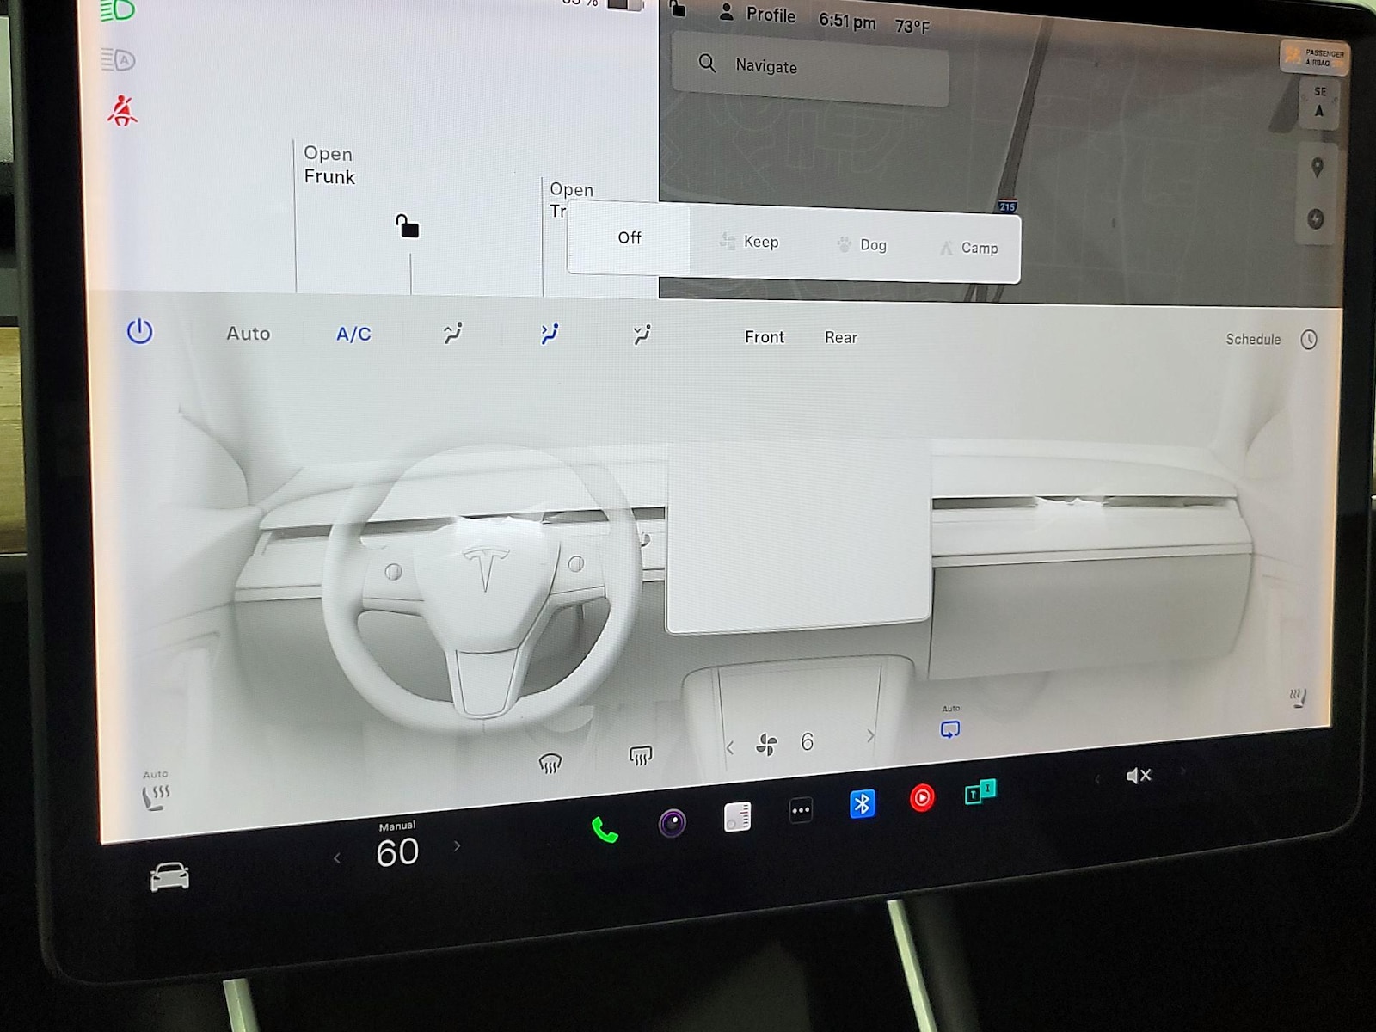Increase temperature with right arrow

[458, 846]
